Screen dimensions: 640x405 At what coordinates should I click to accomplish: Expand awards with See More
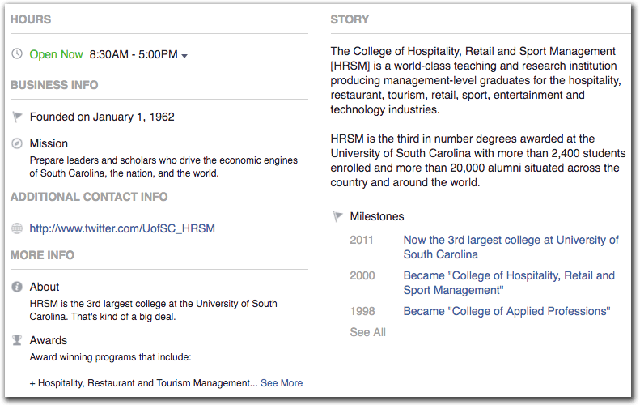[x=282, y=383]
